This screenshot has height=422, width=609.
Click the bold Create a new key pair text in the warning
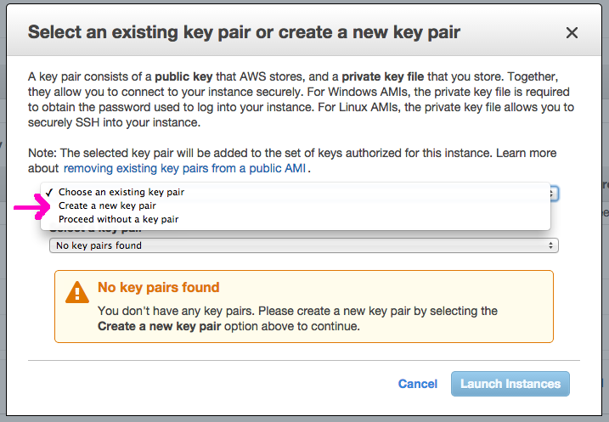click(x=158, y=325)
